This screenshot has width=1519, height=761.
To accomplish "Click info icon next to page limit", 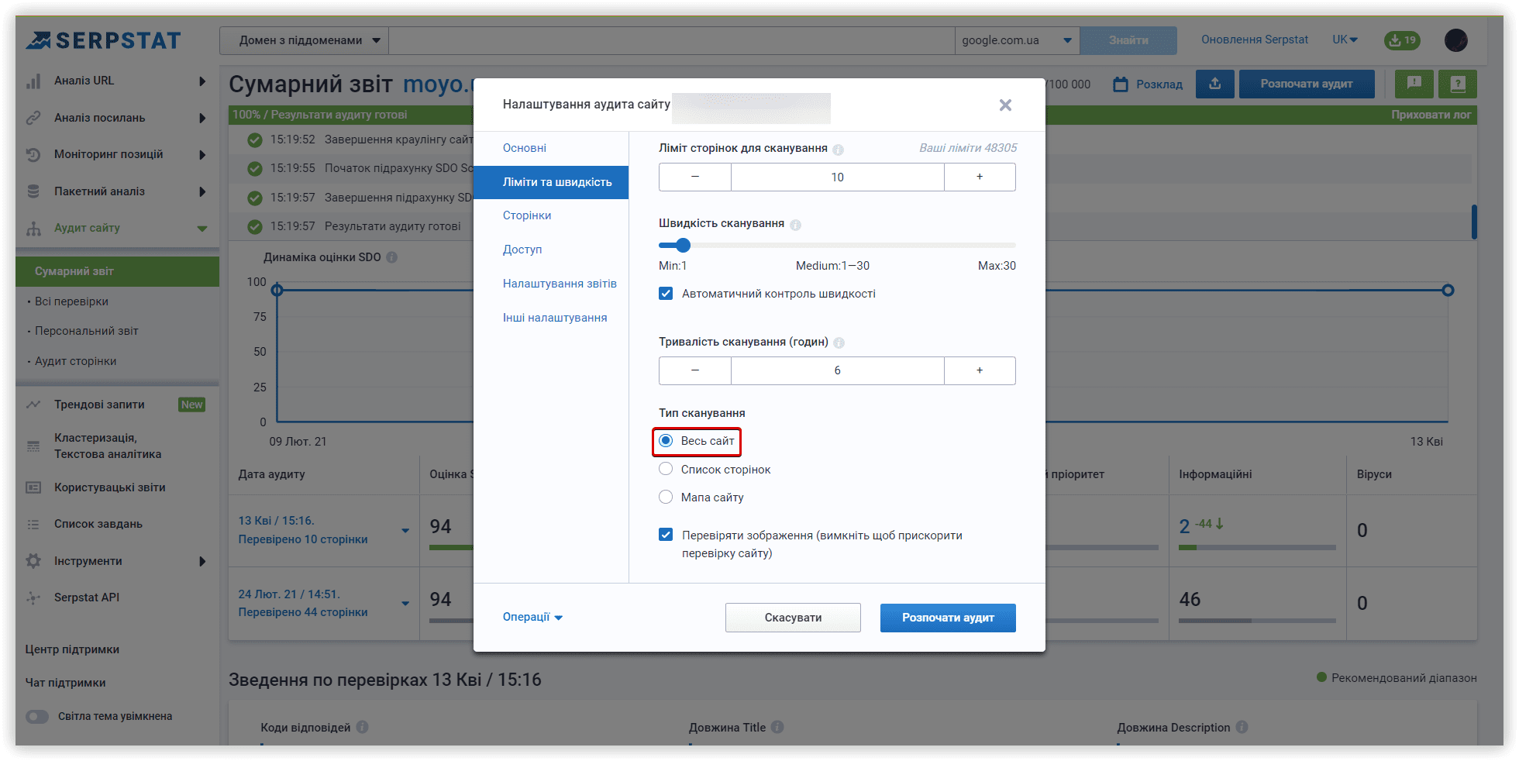I will [838, 149].
